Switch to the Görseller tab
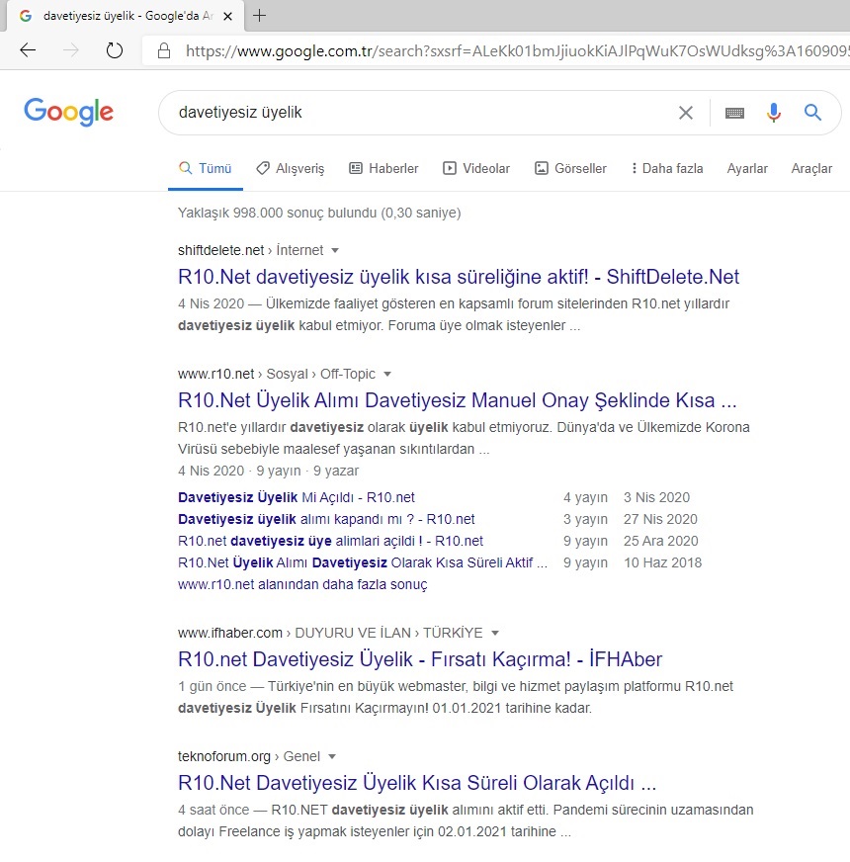This screenshot has width=850, height=862. [x=570, y=168]
